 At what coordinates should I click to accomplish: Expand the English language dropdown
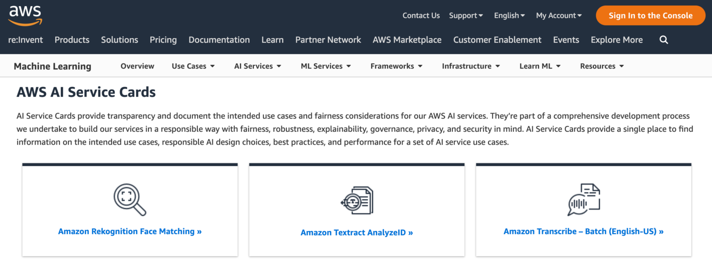509,15
